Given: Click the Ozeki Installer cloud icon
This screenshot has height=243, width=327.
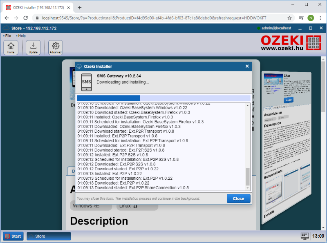Looking at the screenshot, I should [x=79, y=67].
